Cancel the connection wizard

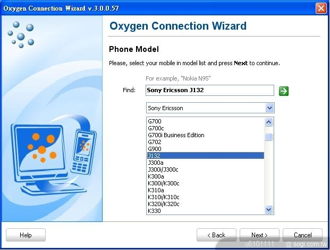(x=303, y=235)
